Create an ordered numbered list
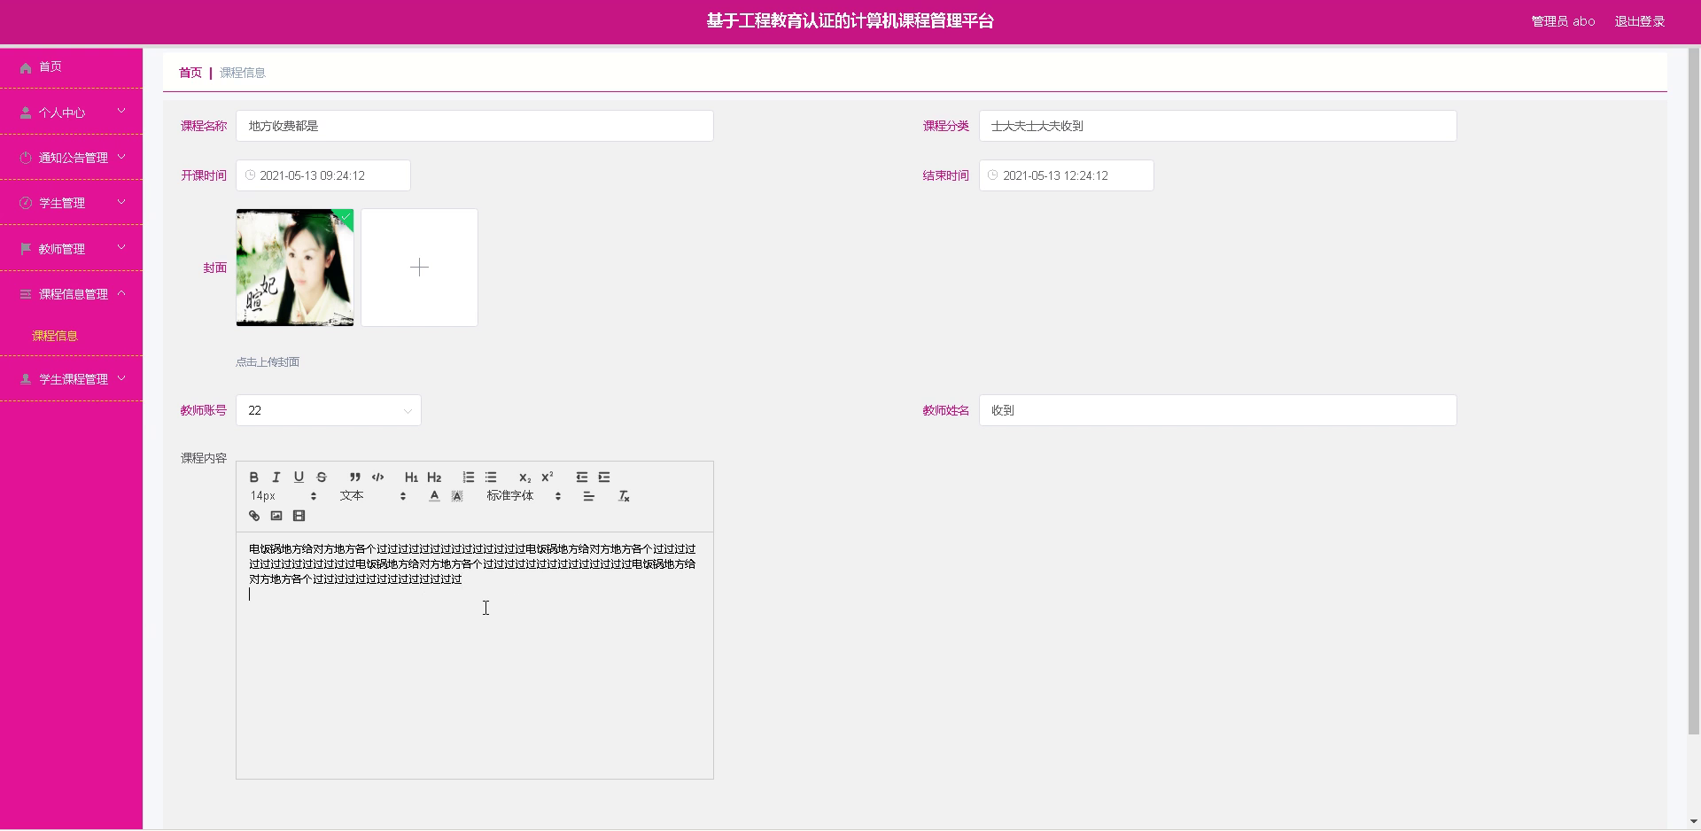The height and width of the screenshot is (831, 1701). click(468, 477)
